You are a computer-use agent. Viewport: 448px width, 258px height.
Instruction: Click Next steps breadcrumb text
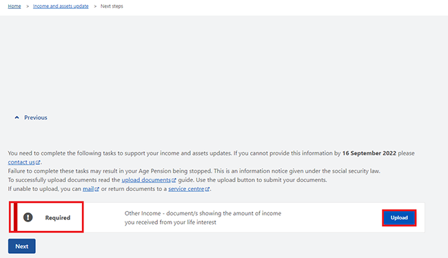pos(112,6)
